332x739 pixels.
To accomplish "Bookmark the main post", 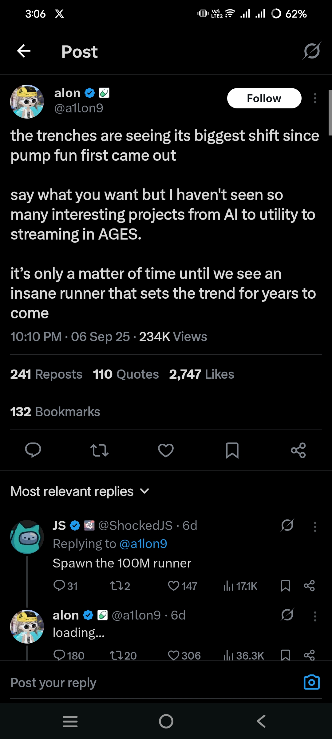I will (232, 450).
